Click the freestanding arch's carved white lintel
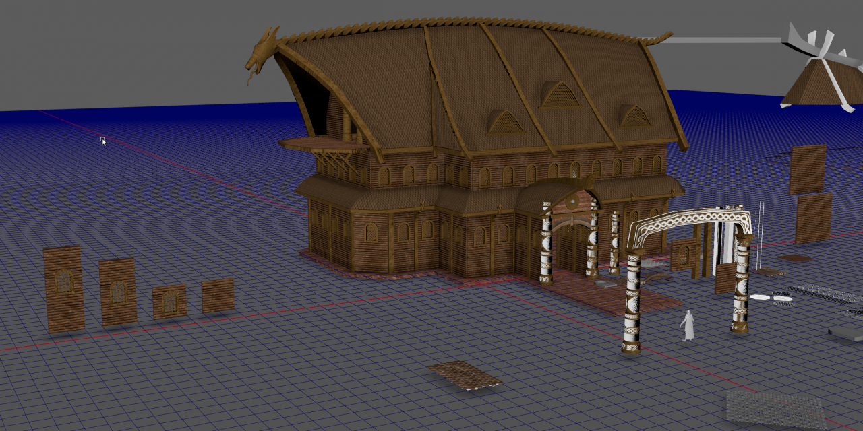 pyautogui.click(x=689, y=225)
